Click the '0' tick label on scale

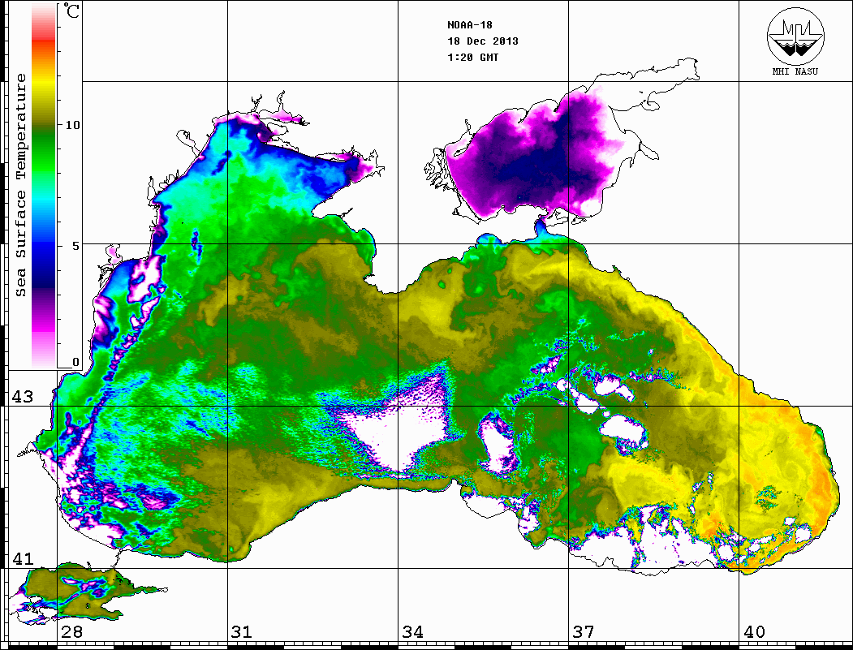pos(75,362)
